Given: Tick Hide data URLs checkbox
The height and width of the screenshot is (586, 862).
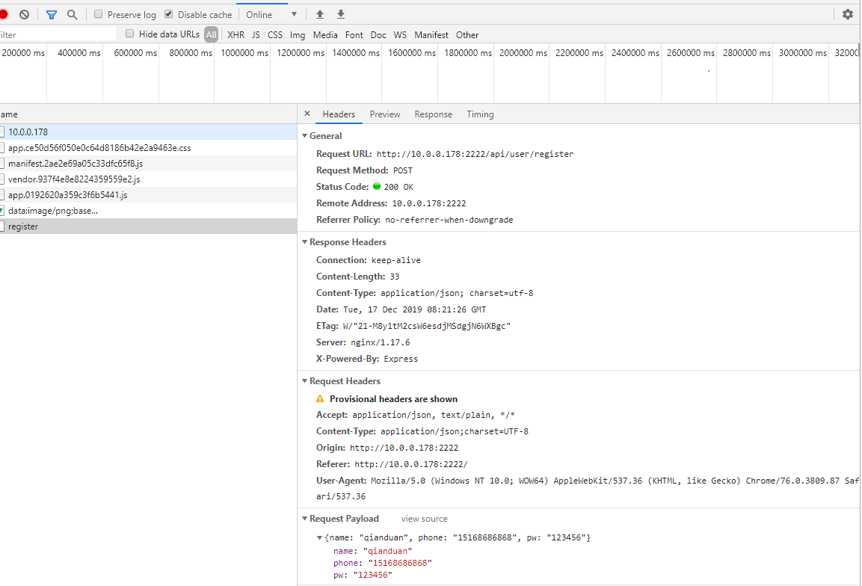Looking at the screenshot, I should pos(130,34).
